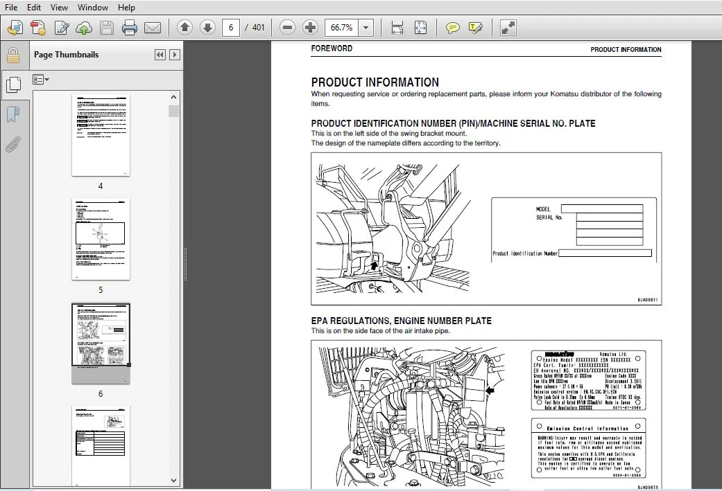Click 'EPA REGULATIONS, ENGINE NUMBER PLATE' heading

tap(401, 321)
